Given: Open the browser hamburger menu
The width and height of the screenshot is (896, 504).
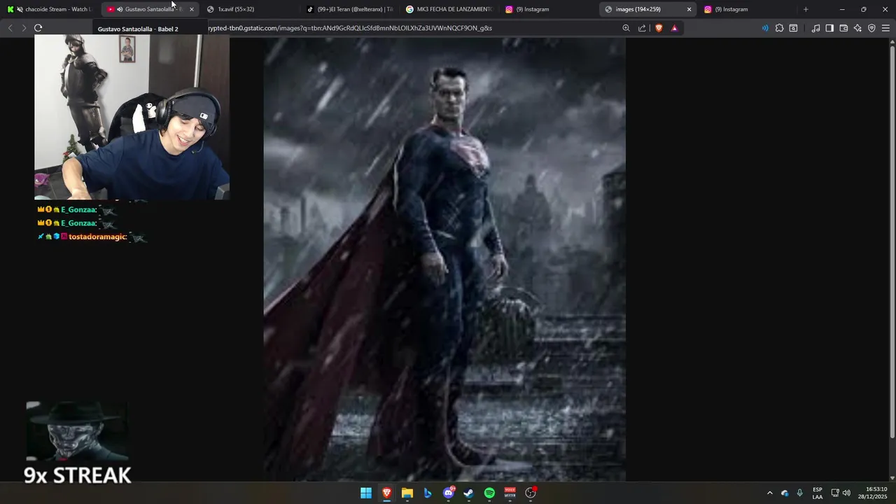Looking at the screenshot, I should pos(885,28).
